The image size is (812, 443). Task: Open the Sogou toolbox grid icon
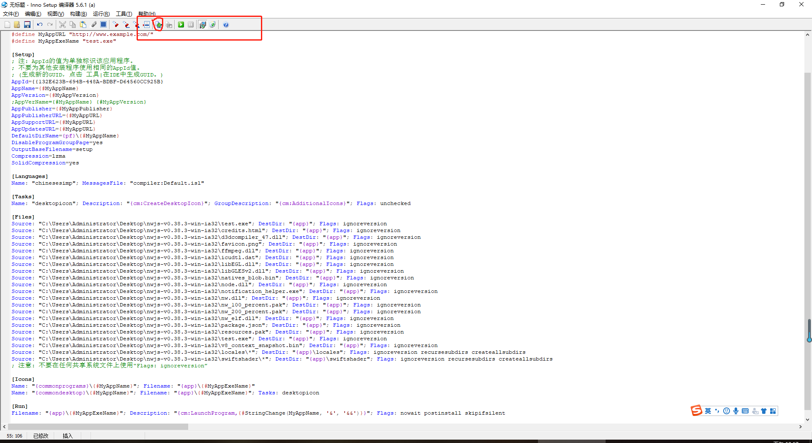[773, 411]
